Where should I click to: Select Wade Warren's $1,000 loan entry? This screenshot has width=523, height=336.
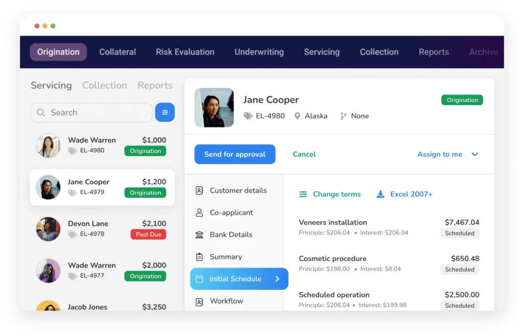[x=102, y=146]
